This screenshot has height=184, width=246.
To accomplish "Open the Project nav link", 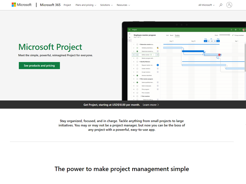I will pos(67,5).
